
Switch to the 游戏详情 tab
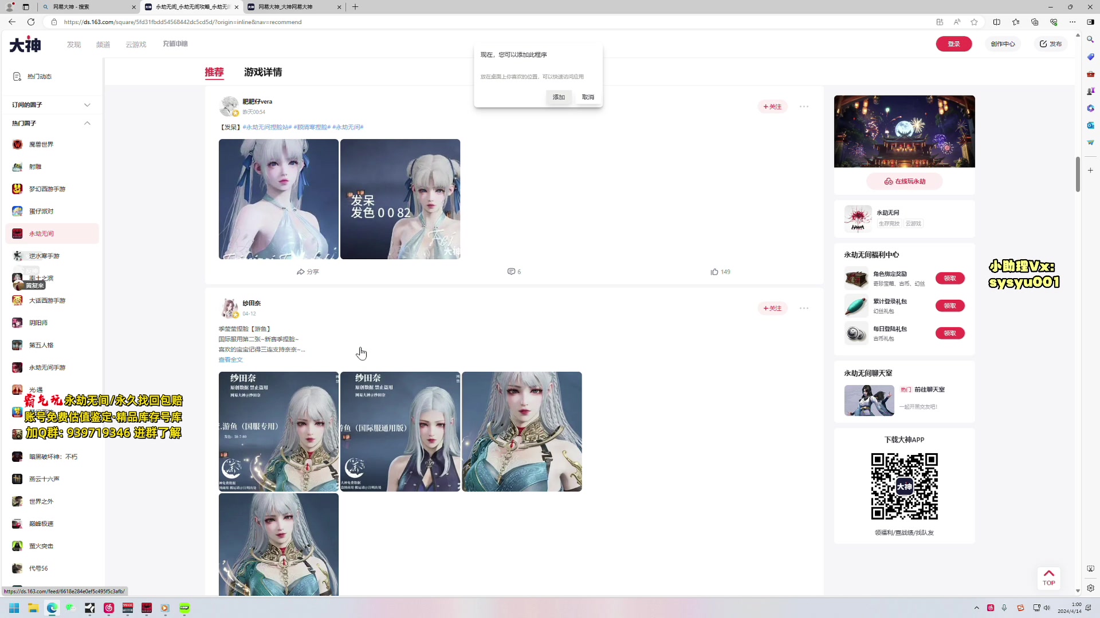pos(263,72)
